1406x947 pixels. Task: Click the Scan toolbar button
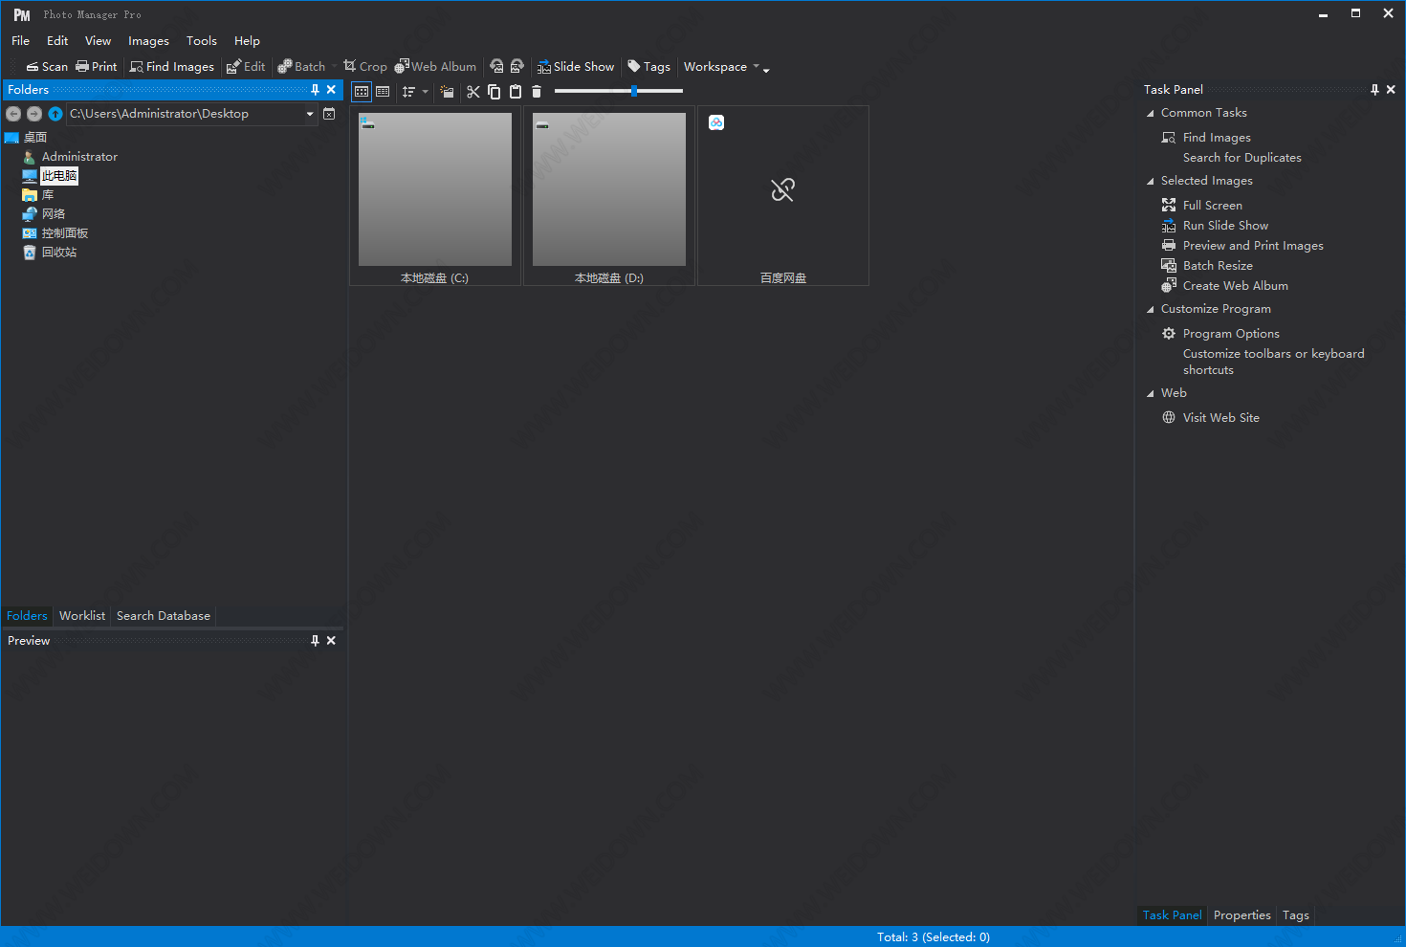click(x=47, y=67)
